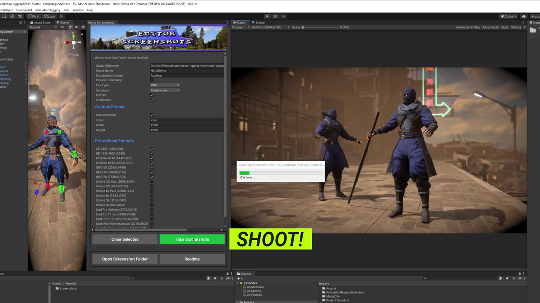Click the Label field containing Icon
540x303 pixels.
[187, 120]
